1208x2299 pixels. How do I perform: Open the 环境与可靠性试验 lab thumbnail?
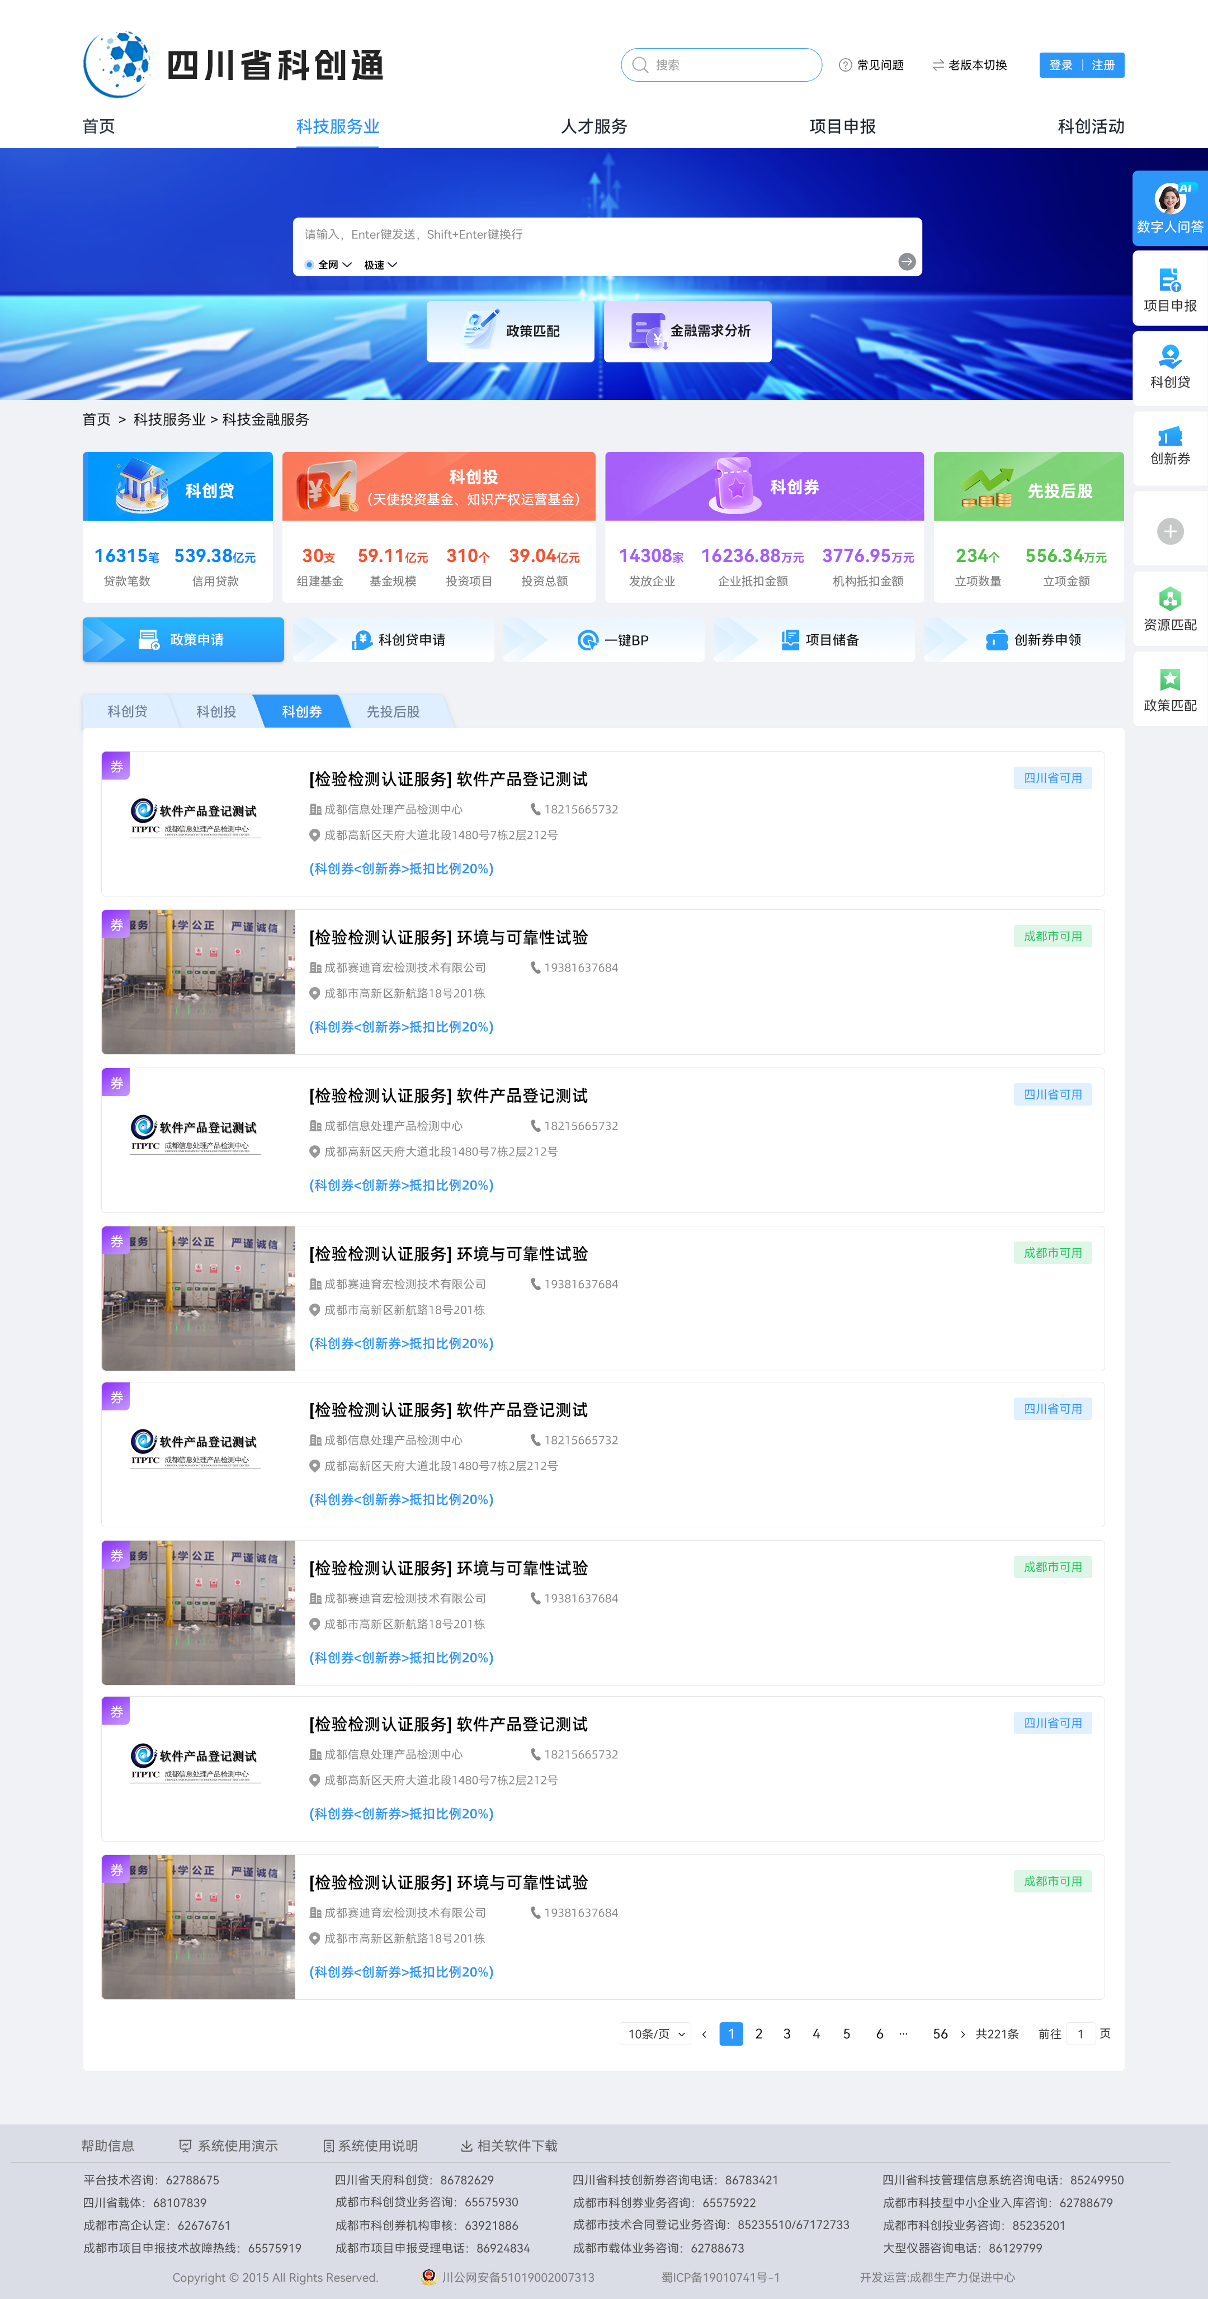point(198,981)
